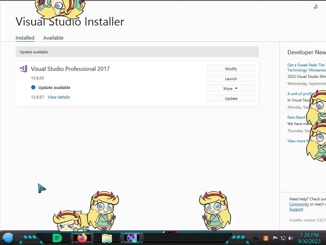Click the Modify button
326x245 pixels.
tap(231, 69)
